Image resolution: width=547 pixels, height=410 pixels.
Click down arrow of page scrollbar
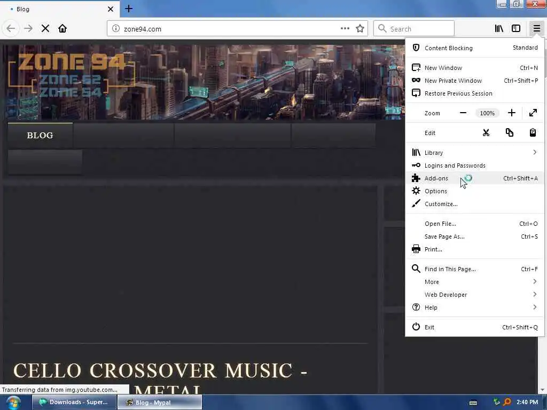[x=542, y=390]
